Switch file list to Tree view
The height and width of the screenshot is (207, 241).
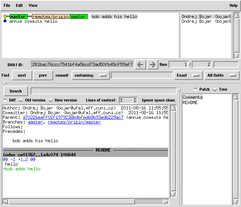click(x=215, y=89)
